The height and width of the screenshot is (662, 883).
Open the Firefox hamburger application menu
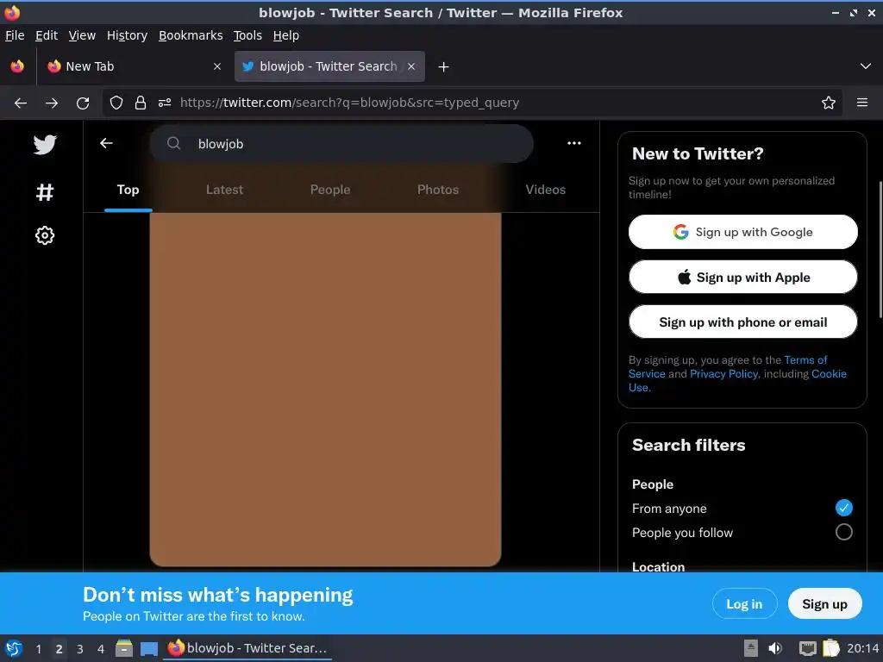tap(862, 103)
